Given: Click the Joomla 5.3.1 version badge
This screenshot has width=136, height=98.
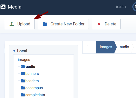Looking at the screenshot, I should 121,7.
